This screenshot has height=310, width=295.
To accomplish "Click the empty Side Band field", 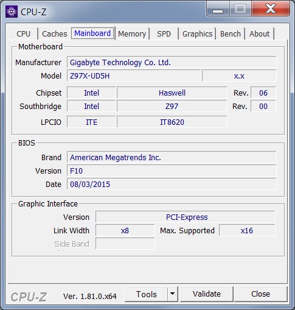I will pos(125,244).
